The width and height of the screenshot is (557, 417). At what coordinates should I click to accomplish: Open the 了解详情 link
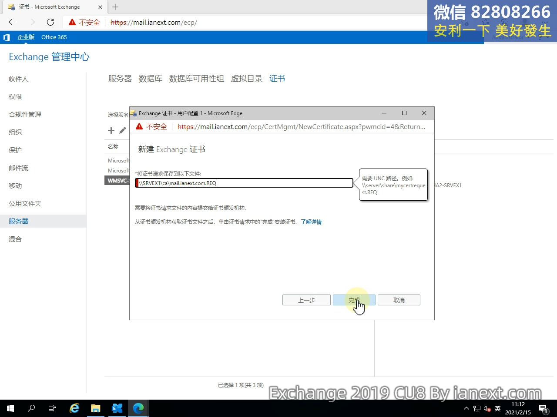coord(311,222)
